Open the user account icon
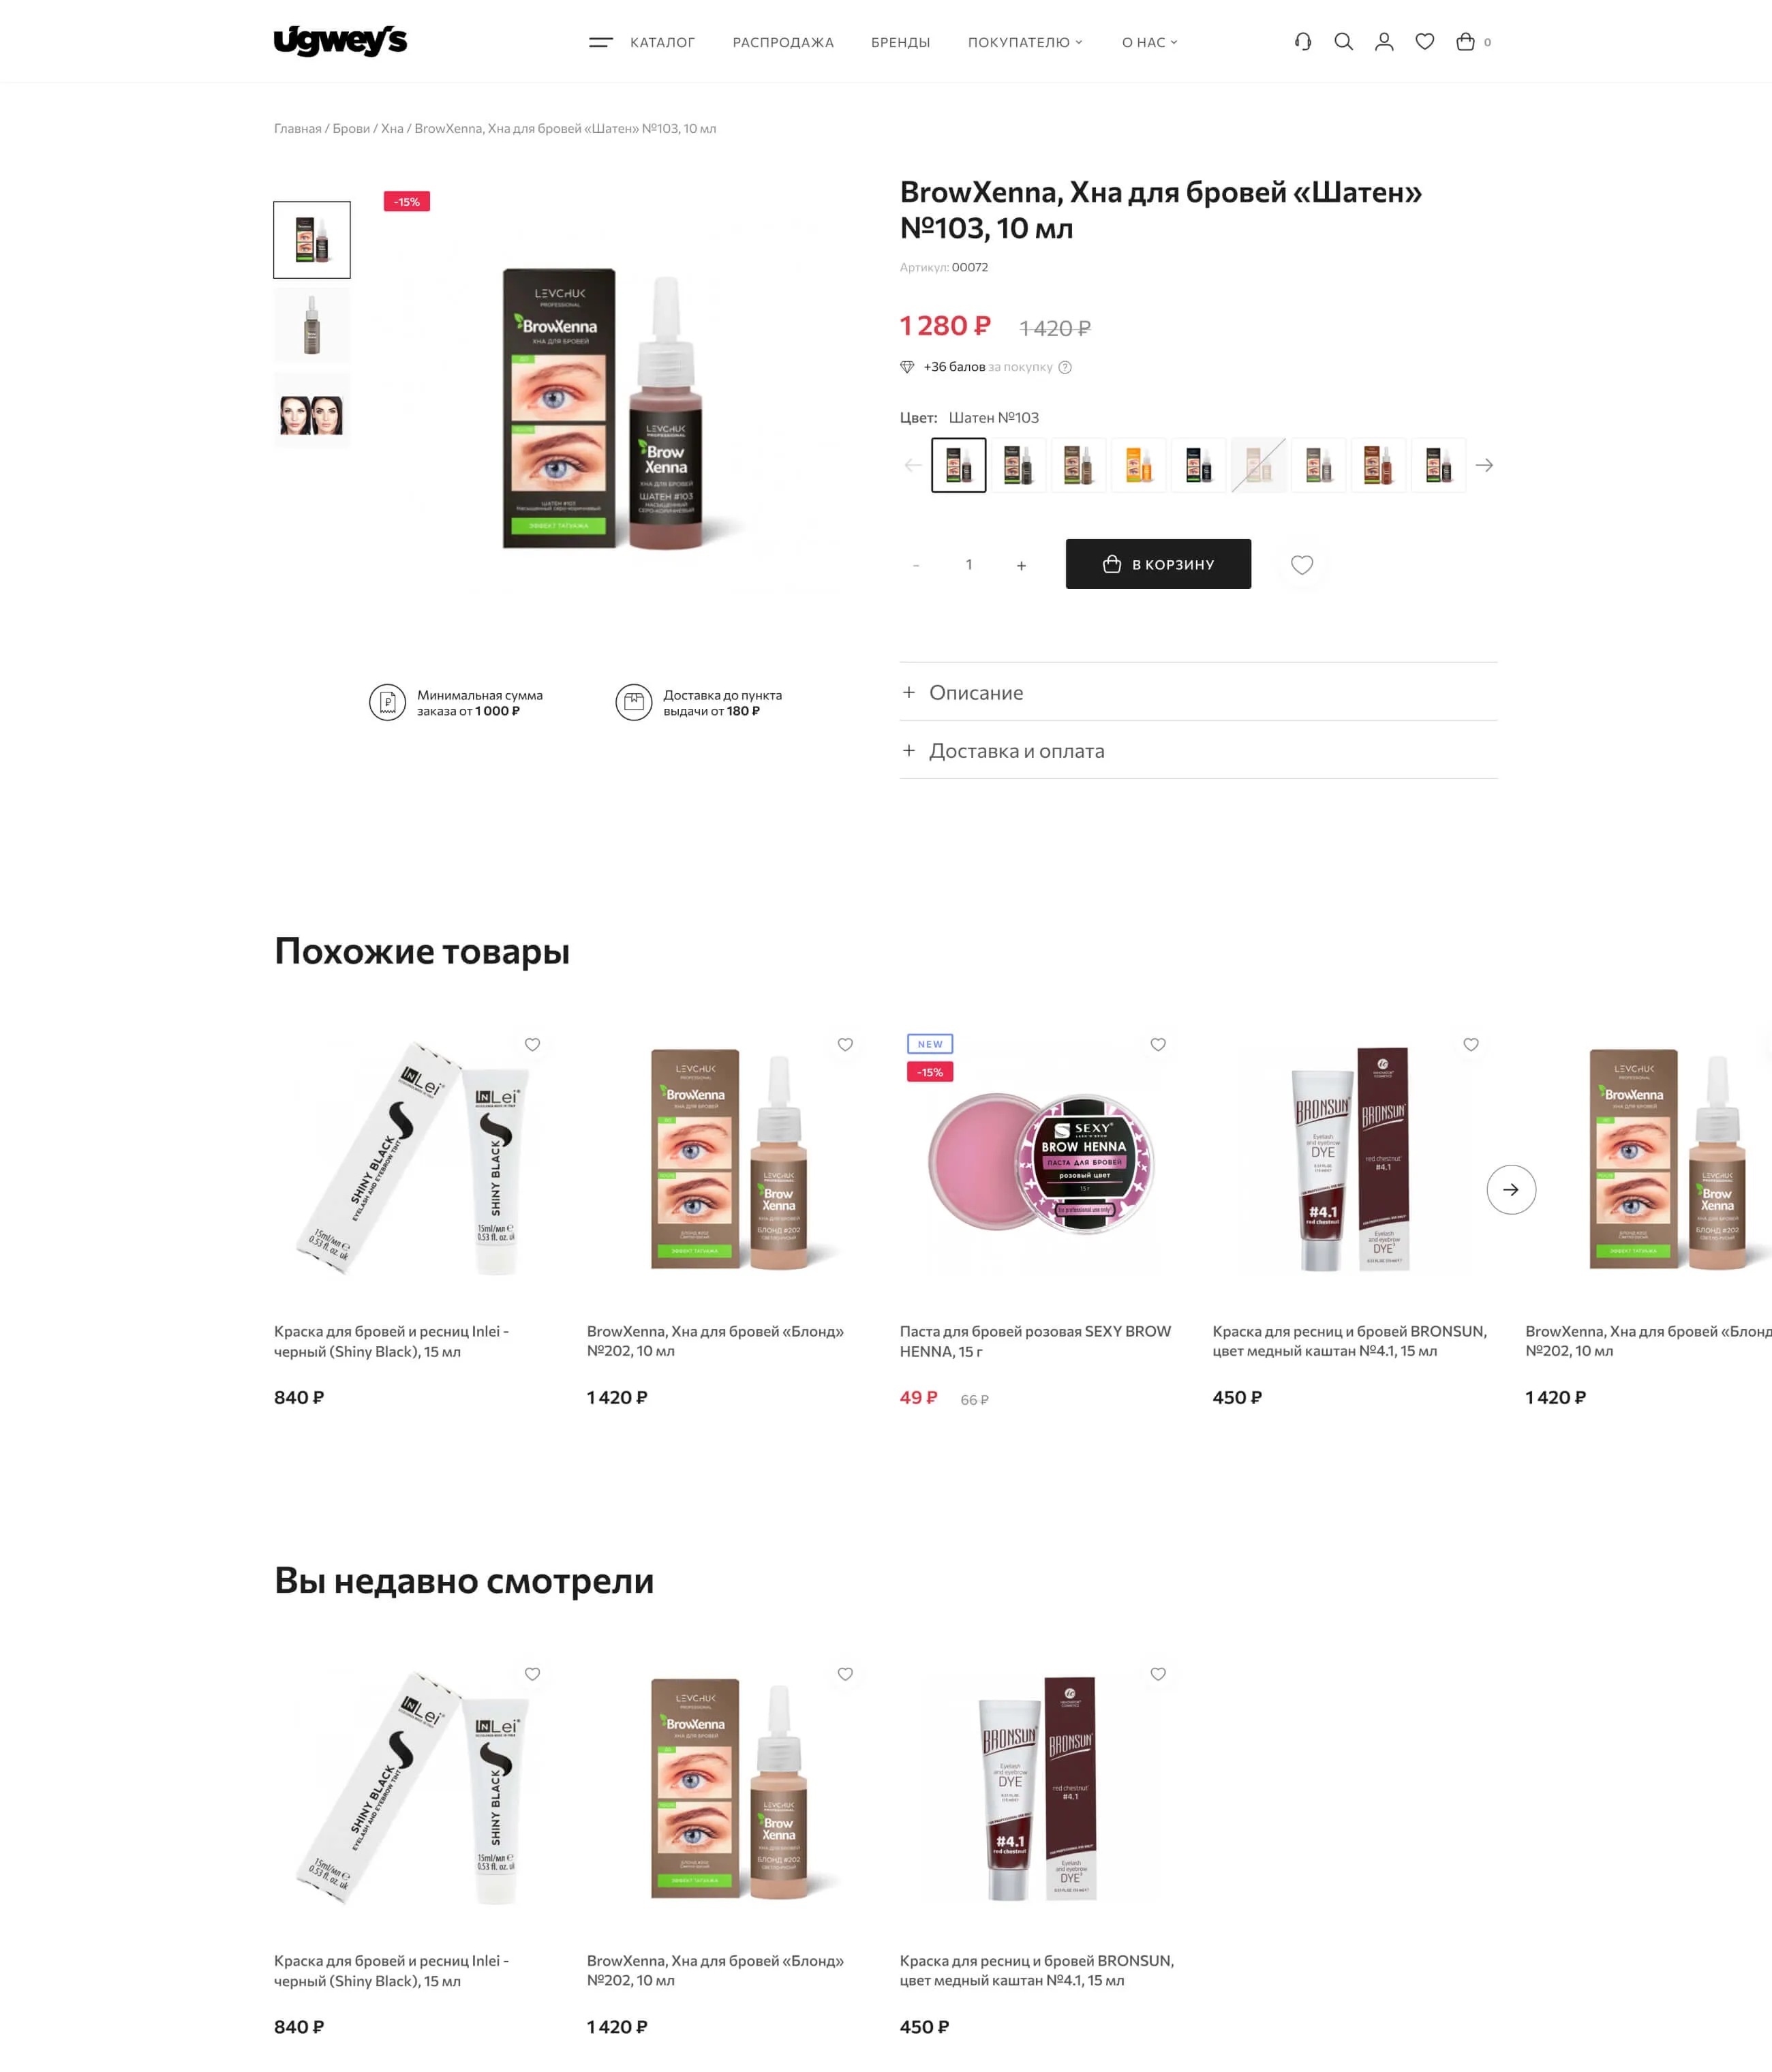Image resolution: width=1772 pixels, height=2072 pixels. (x=1384, y=42)
